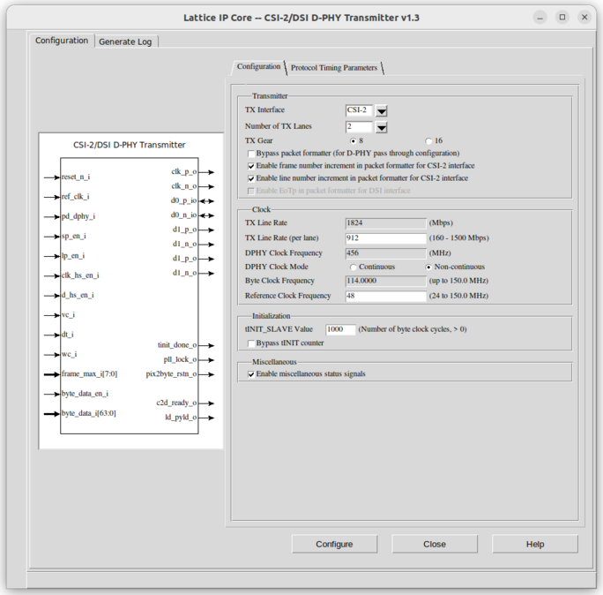Click the CSI-2 TX Interface combo box
Image resolution: width=603 pixels, height=595 pixels.
pyautogui.click(x=359, y=111)
